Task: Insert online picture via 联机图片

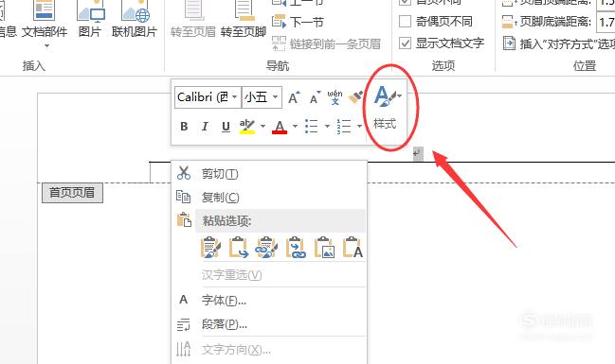Action: coord(135,20)
